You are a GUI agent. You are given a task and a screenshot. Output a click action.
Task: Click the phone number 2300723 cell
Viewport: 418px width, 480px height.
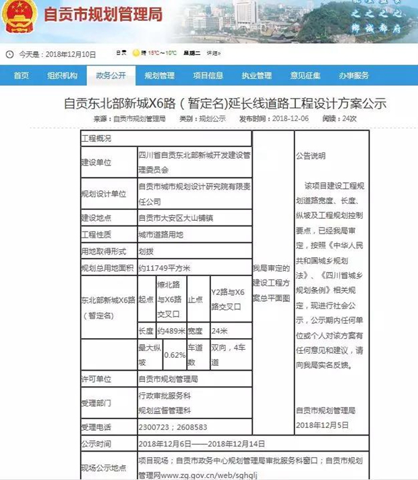[172, 427]
